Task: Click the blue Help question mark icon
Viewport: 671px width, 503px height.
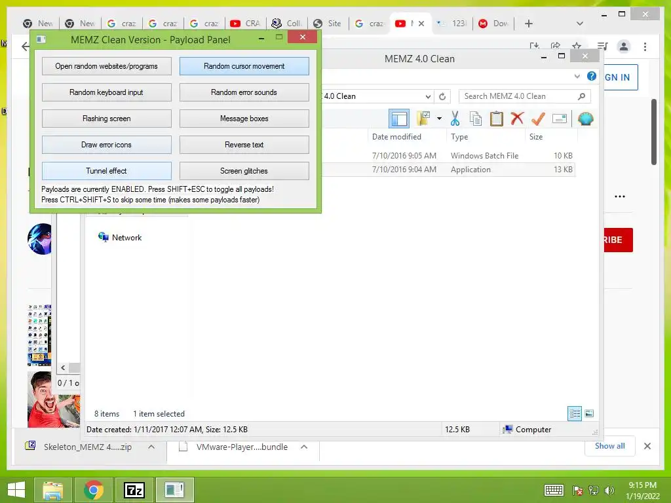Action: click(x=592, y=76)
